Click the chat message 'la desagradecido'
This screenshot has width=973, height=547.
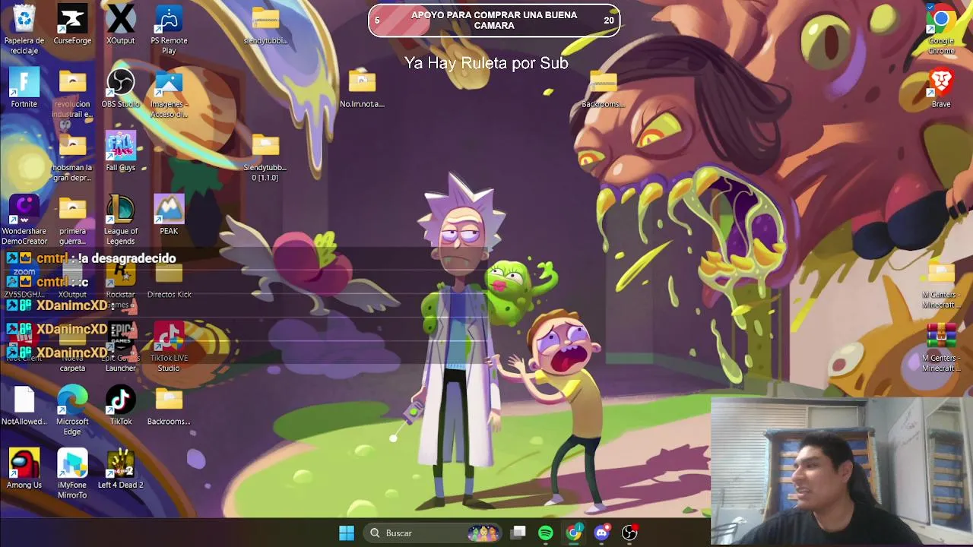(x=128, y=258)
